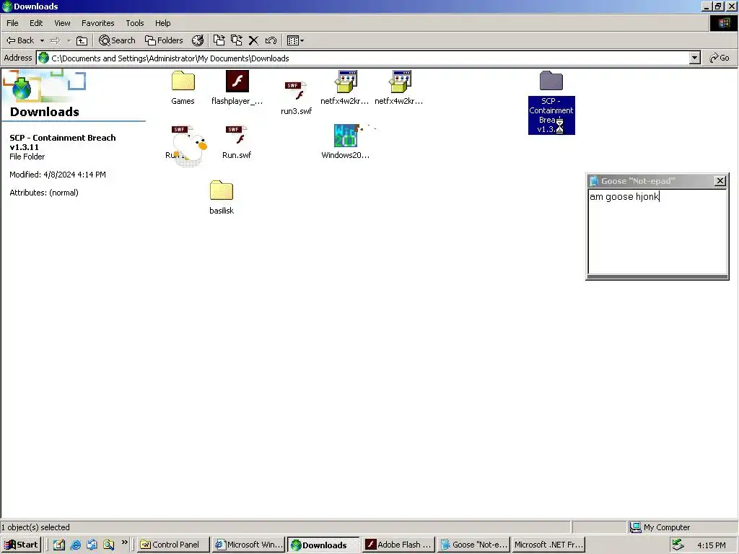The height and width of the screenshot is (554, 739).
Task: Open the Tools menu
Action: (135, 23)
